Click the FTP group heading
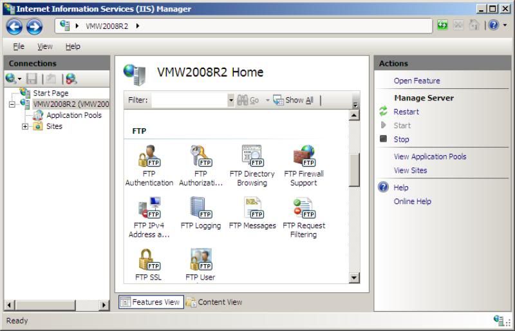Viewport: 515px width, 331px height. click(139, 131)
